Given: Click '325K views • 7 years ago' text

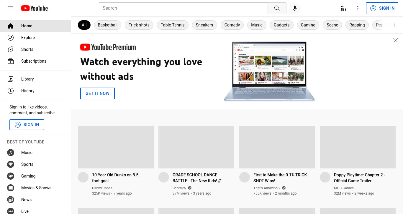Looking at the screenshot, I should (x=112, y=193).
